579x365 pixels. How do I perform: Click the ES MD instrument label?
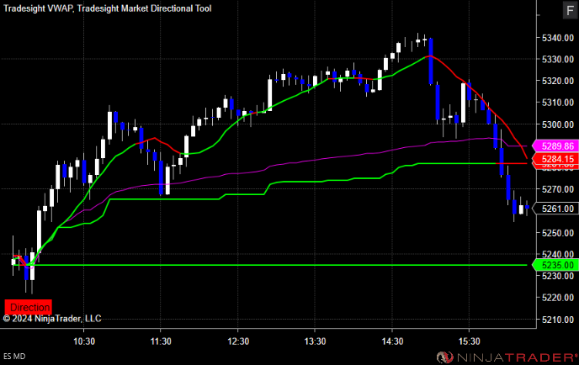coord(14,356)
